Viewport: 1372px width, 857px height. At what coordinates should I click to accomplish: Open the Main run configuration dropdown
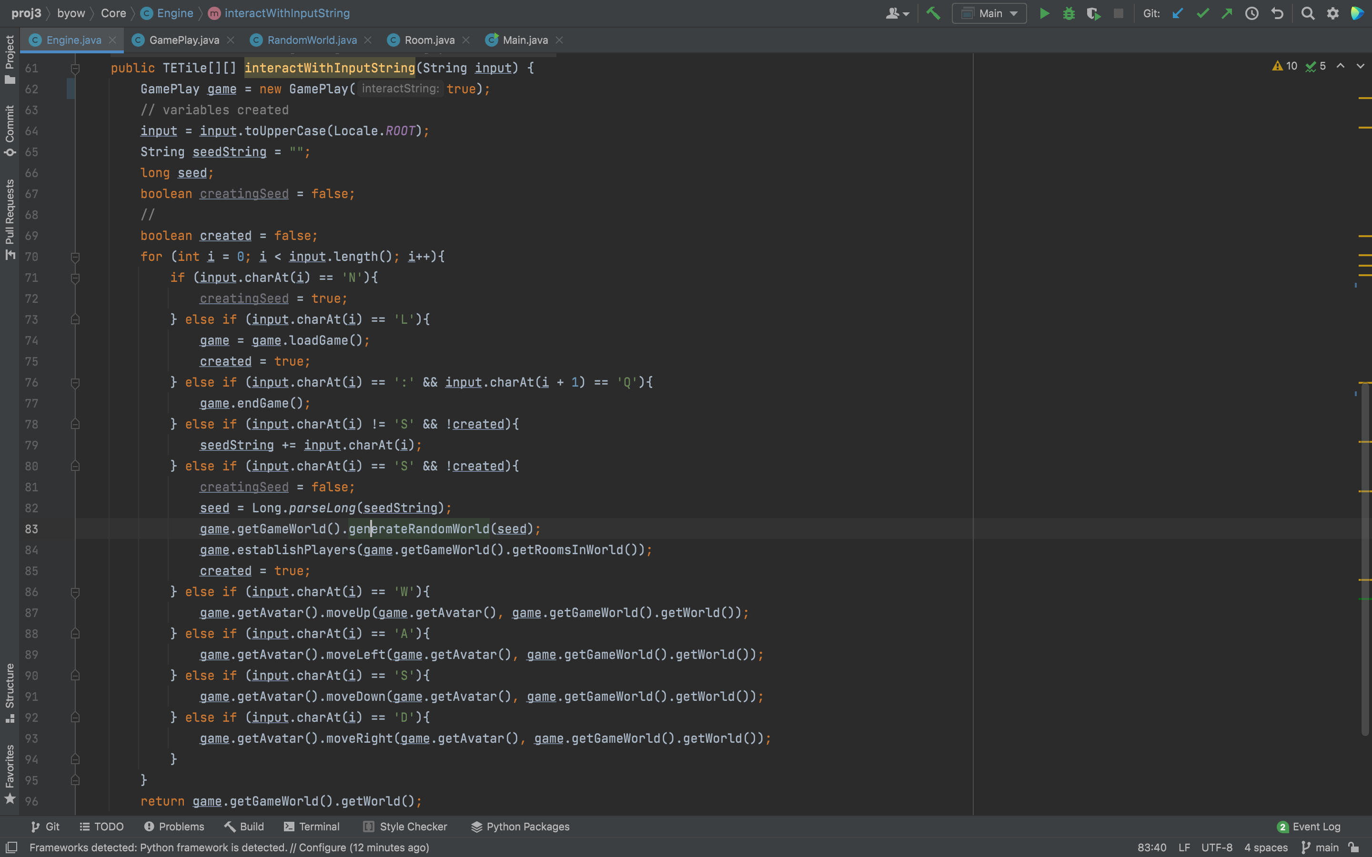tap(989, 14)
